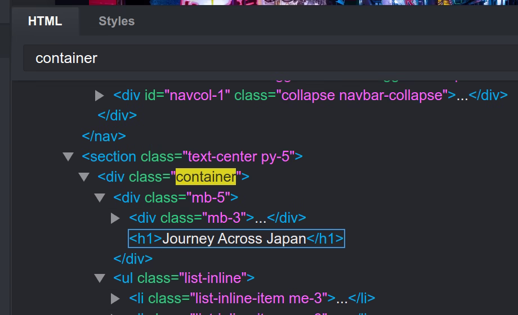Open the Styles tab
Image resolution: width=518 pixels, height=315 pixels.
[x=117, y=21]
